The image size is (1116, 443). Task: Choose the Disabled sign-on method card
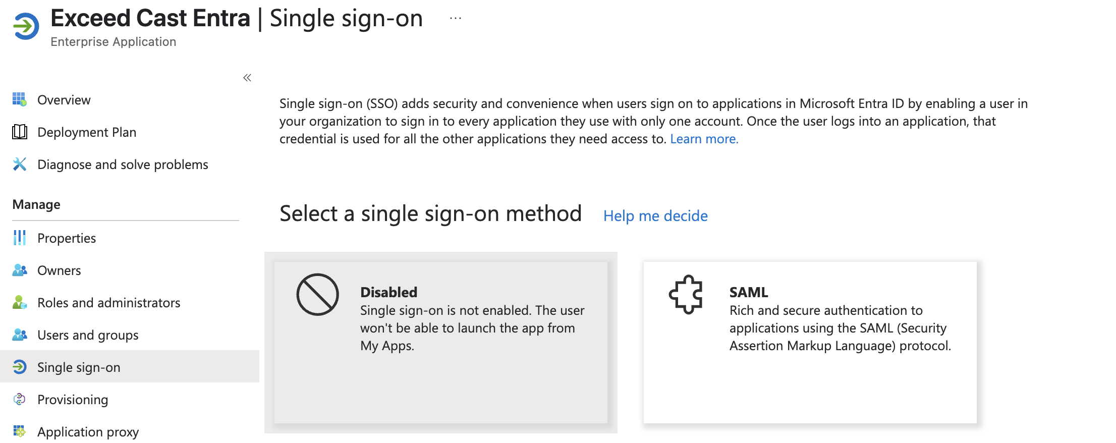(441, 342)
